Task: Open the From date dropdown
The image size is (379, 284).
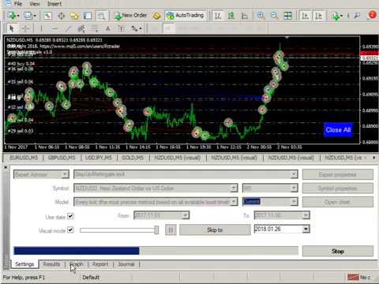Action: click(186, 215)
